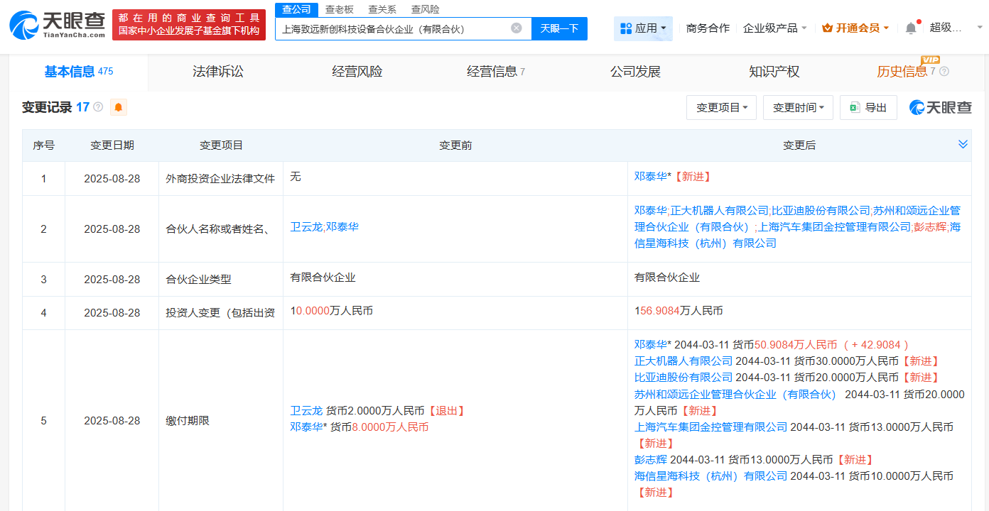Click the crown icon on 开通会员
This screenshot has height=511, width=989.
(x=826, y=26)
